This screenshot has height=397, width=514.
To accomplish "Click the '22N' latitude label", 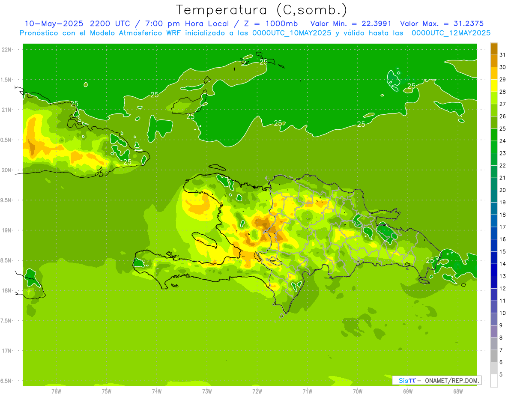I will (7, 50).
